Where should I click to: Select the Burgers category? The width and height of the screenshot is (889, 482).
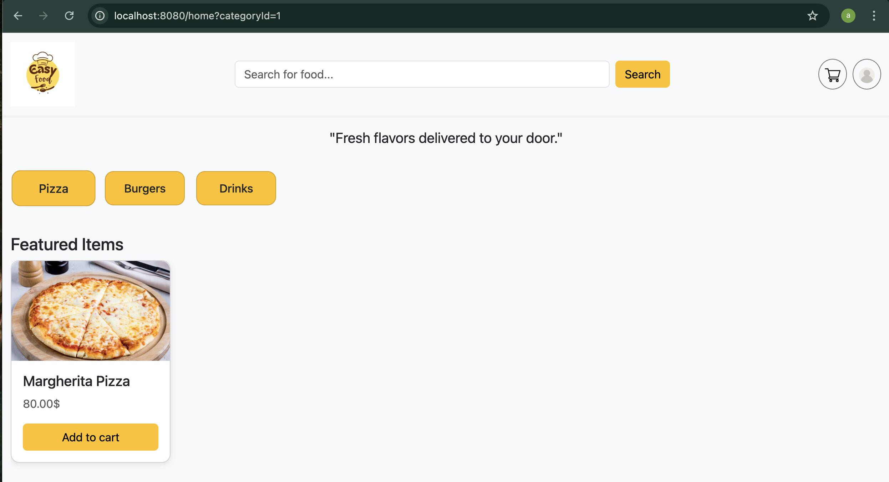click(x=144, y=188)
